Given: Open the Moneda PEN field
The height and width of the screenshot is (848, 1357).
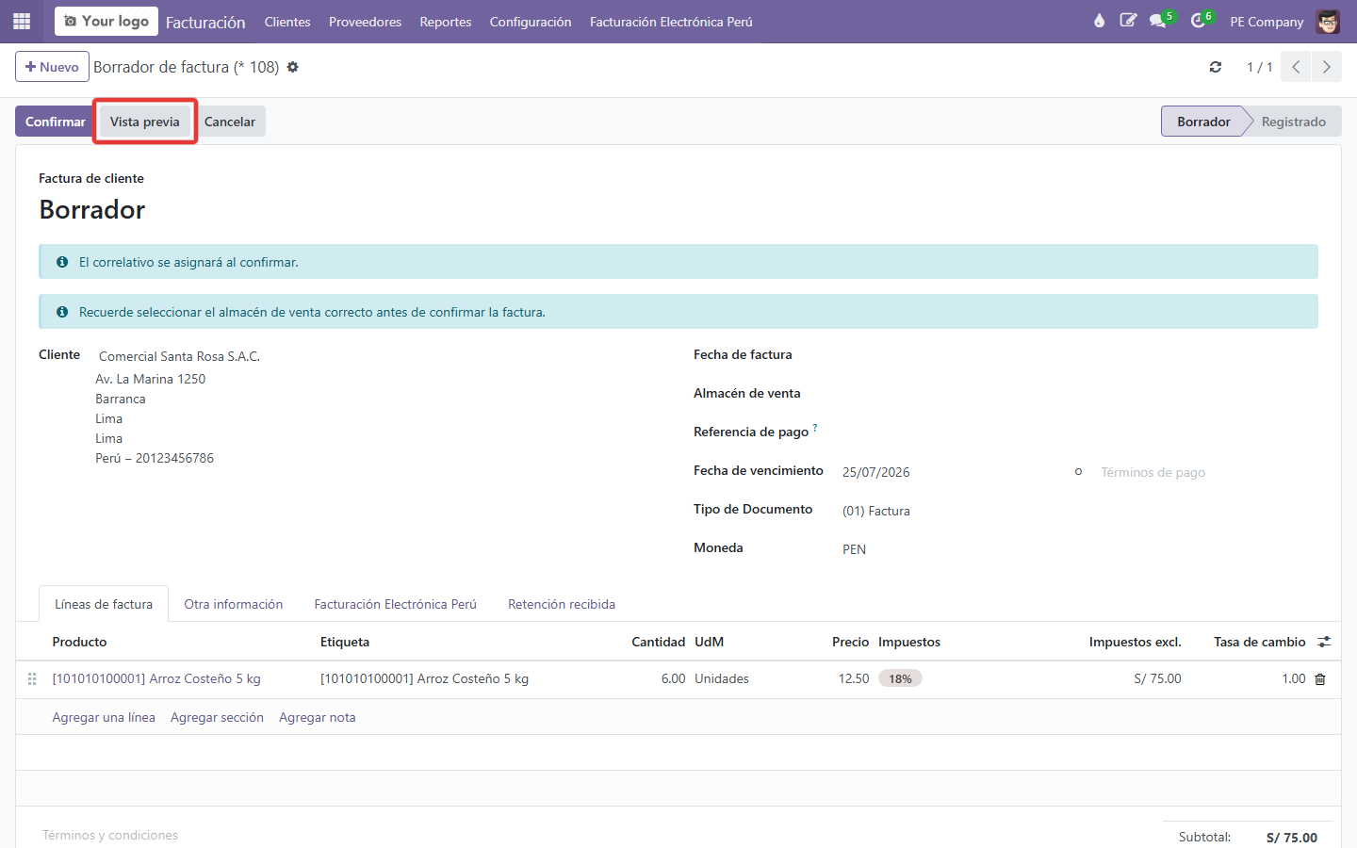Looking at the screenshot, I should pyautogui.click(x=1079, y=549).
